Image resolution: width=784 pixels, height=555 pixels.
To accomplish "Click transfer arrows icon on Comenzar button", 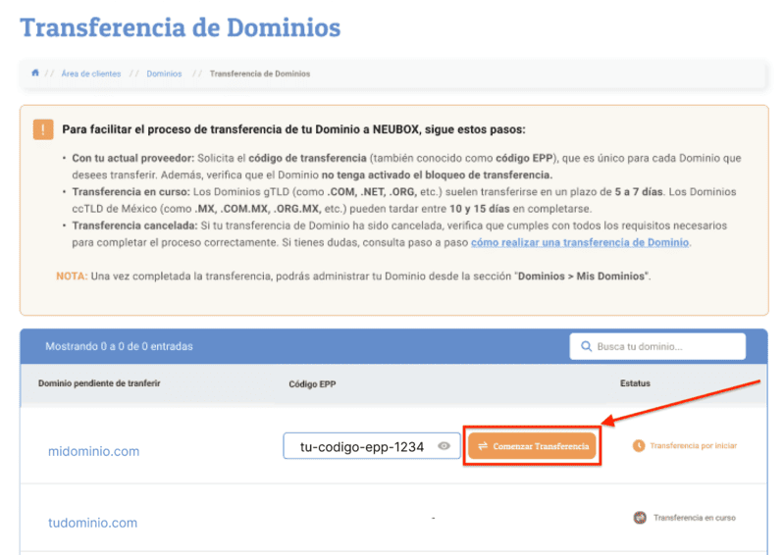I will [482, 446].
